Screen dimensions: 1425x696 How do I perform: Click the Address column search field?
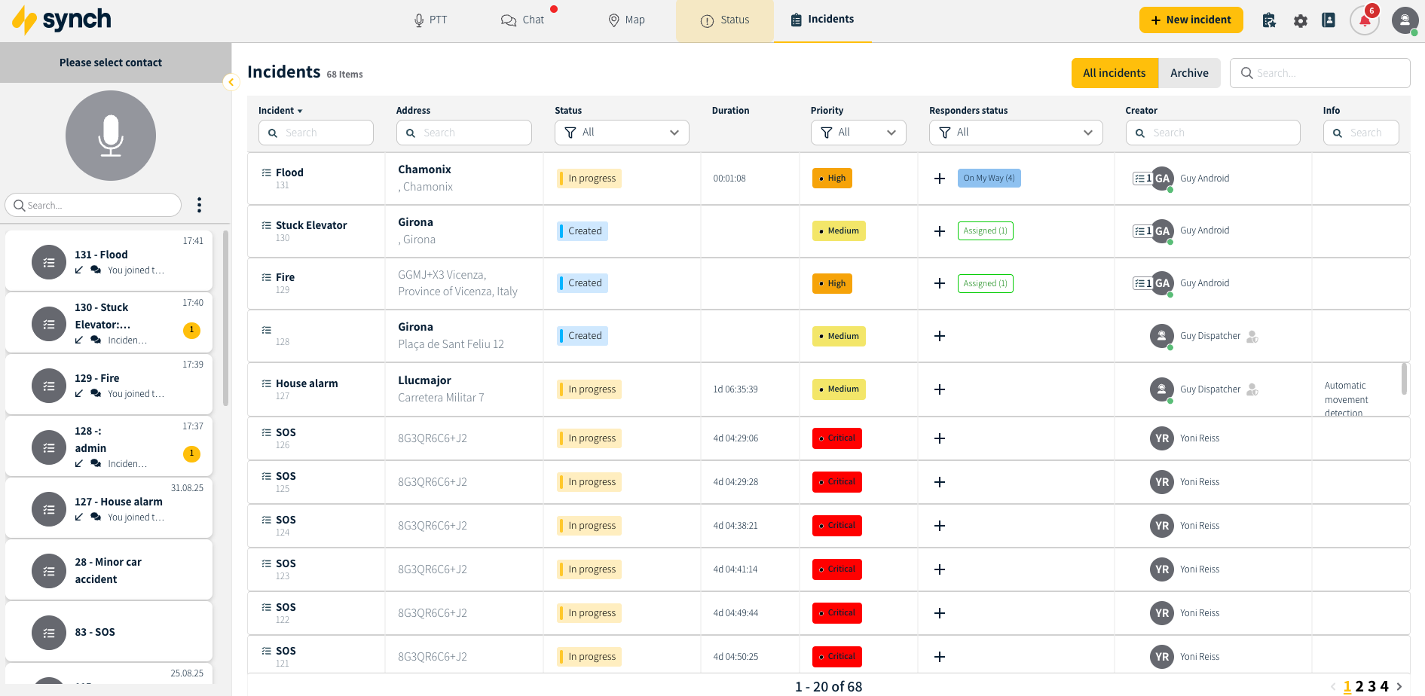(464, 133)
